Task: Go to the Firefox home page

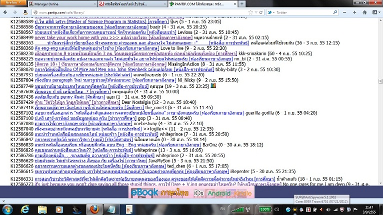Action: (x=364, y=12)
